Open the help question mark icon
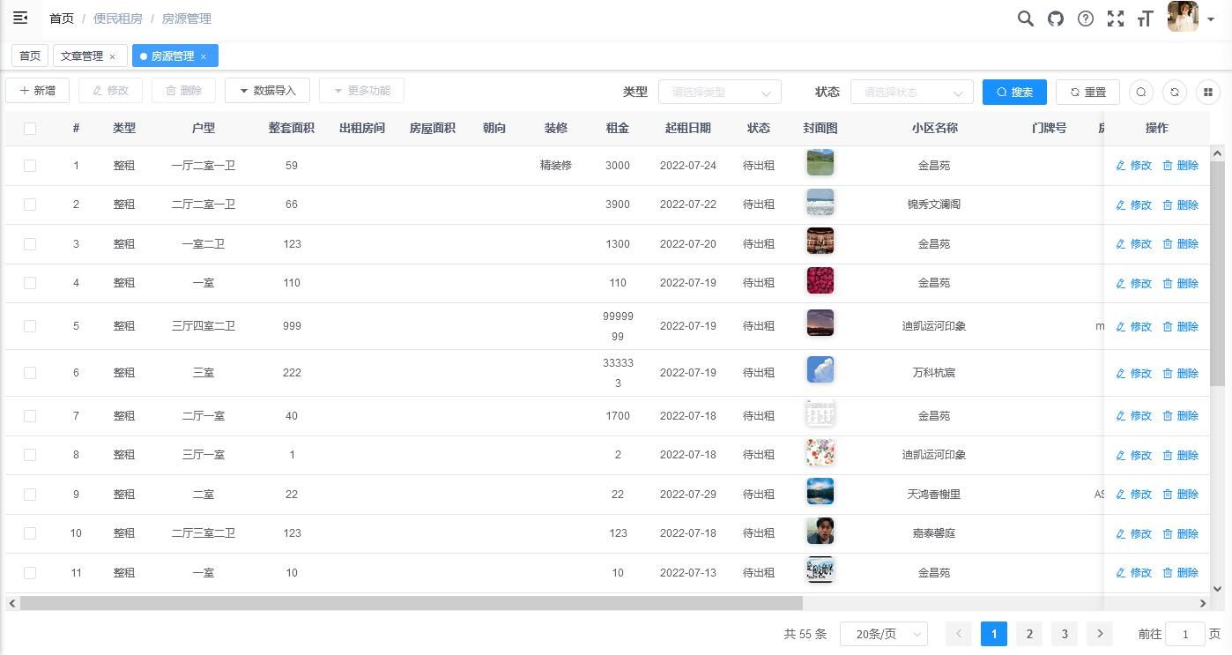The height and width of the screenshot is (655, 1232). pos(1086,19)
